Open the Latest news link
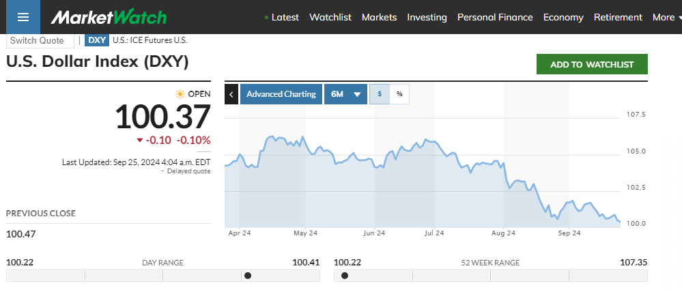Viewport: 682px width, 292px height. pos(285,17)
